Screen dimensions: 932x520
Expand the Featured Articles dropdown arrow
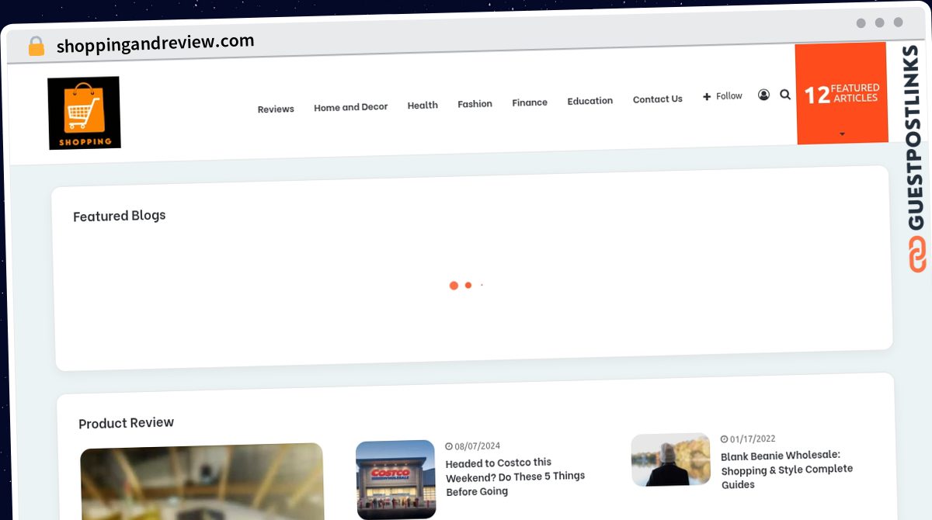(842, 133)
